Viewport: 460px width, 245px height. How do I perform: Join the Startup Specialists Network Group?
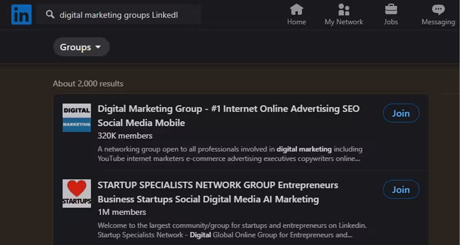point(401,190)
